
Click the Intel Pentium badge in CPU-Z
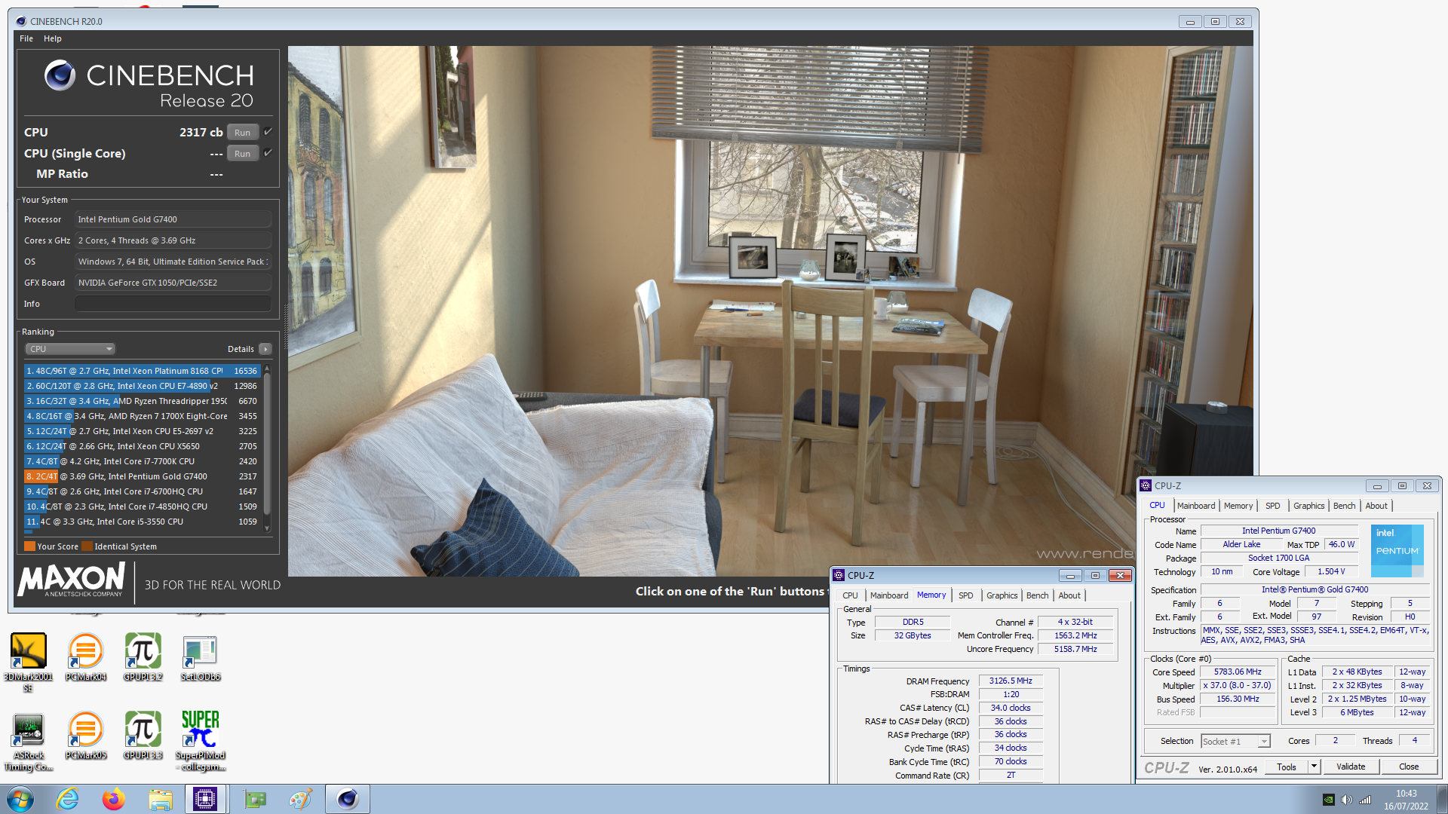click(x=1397, y=550)
